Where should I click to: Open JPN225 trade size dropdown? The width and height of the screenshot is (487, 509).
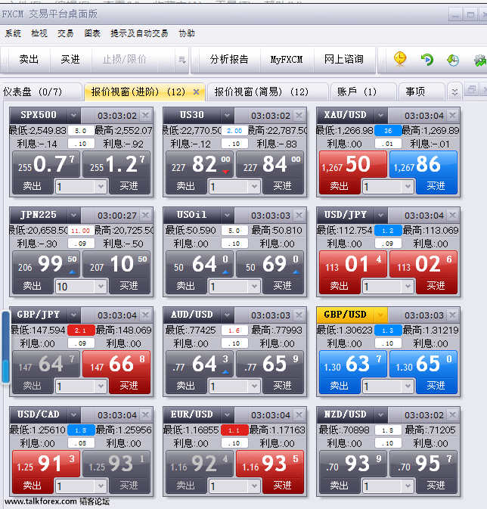coord(101,287)
